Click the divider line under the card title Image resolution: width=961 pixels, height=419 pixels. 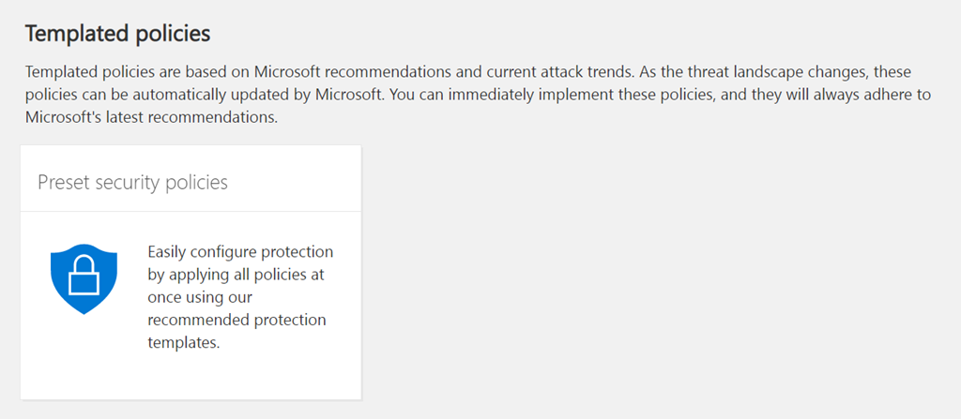point(191,211)
